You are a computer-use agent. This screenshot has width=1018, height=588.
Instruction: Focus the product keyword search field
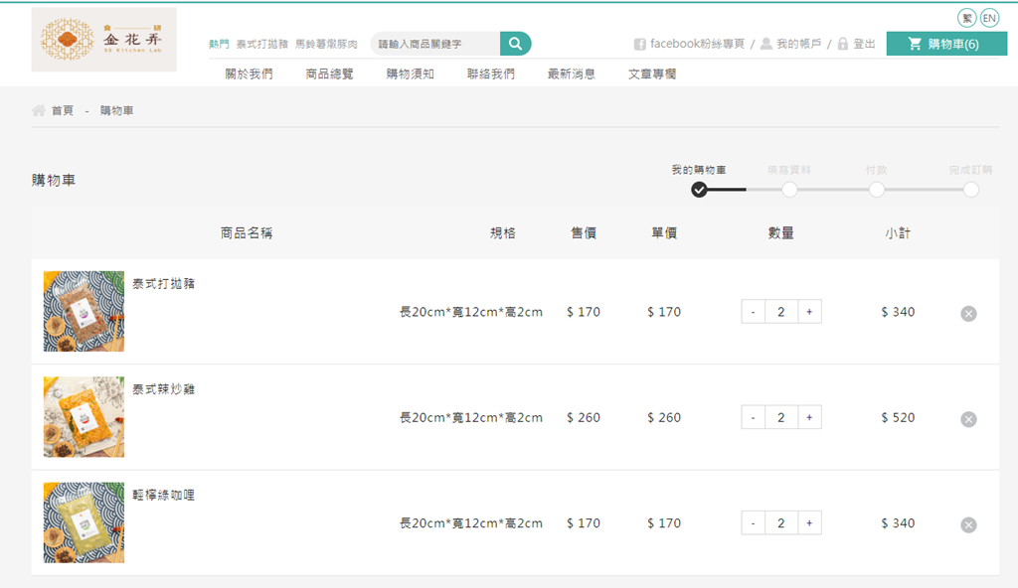[434, 44]
